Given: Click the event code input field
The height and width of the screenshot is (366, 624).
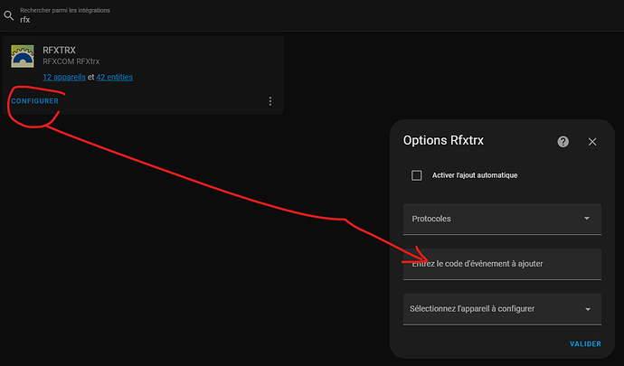Looking at the screenshot, I should 502,264.
